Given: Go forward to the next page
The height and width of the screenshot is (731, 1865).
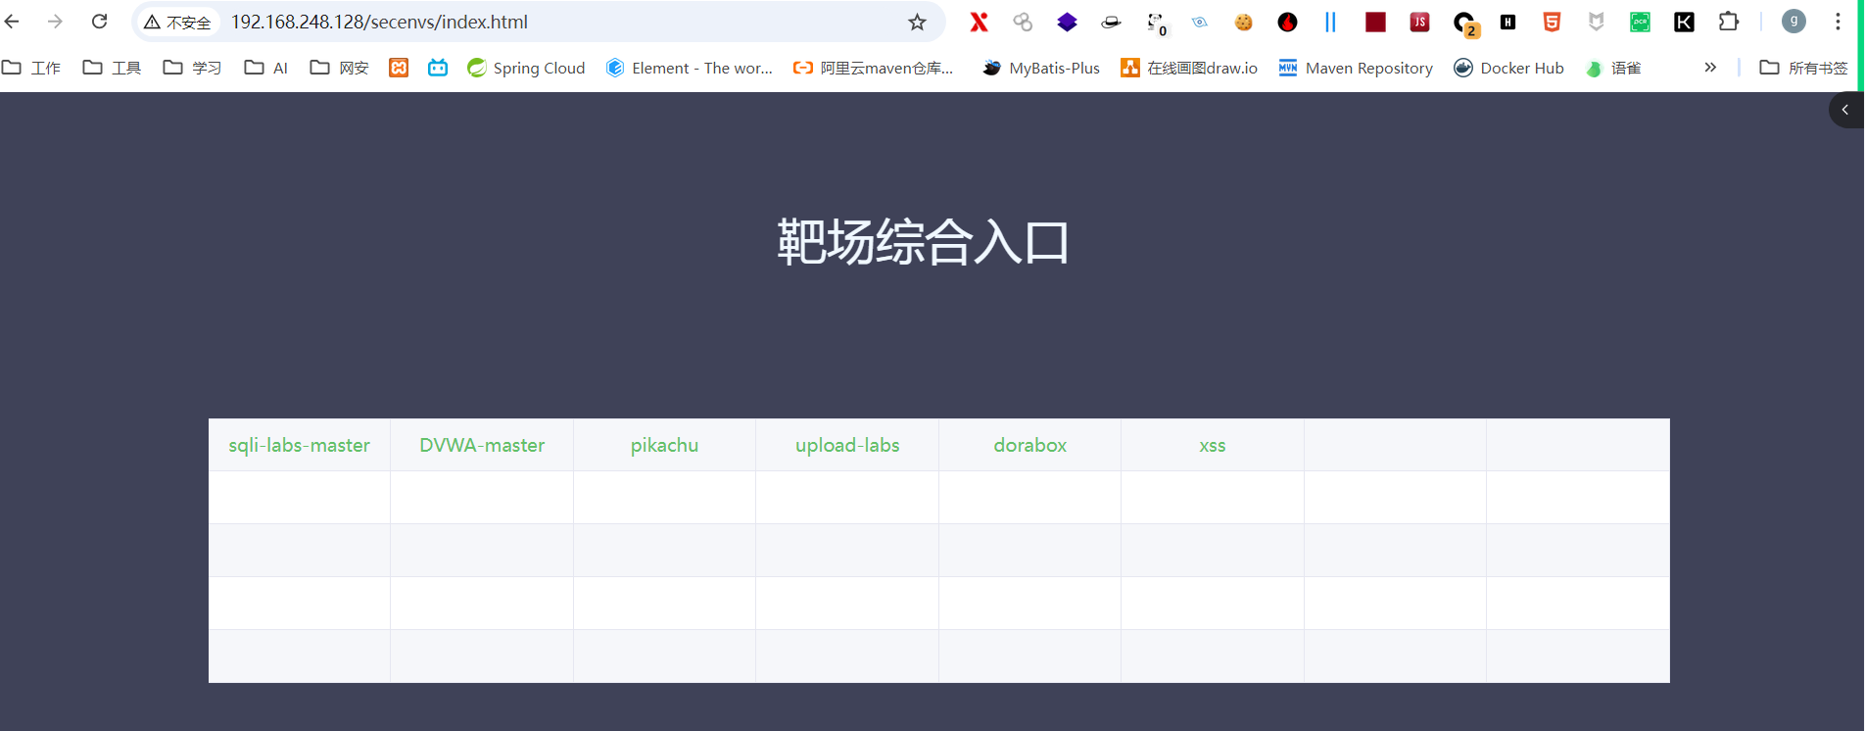Looking at the screenshot, I should point(56,22).
